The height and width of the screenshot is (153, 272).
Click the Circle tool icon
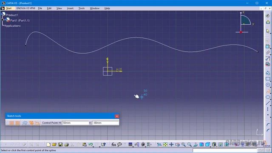click(x=268, y=85)
